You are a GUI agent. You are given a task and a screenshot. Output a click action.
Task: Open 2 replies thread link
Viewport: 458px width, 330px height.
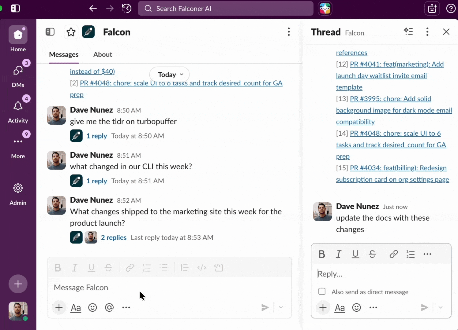coord(114,237)
